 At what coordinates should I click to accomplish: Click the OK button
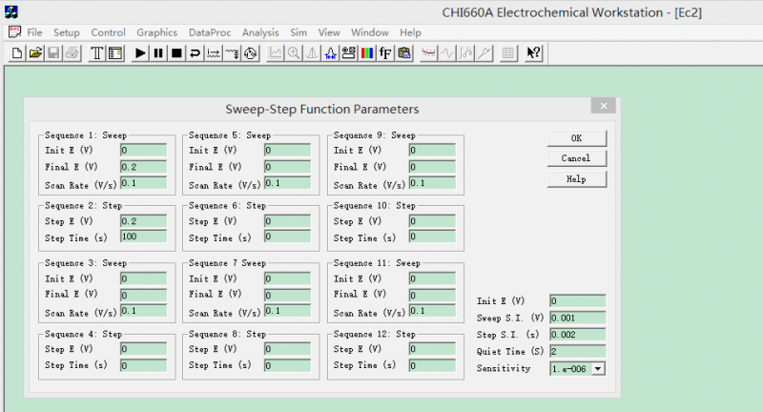click(576, 138)
